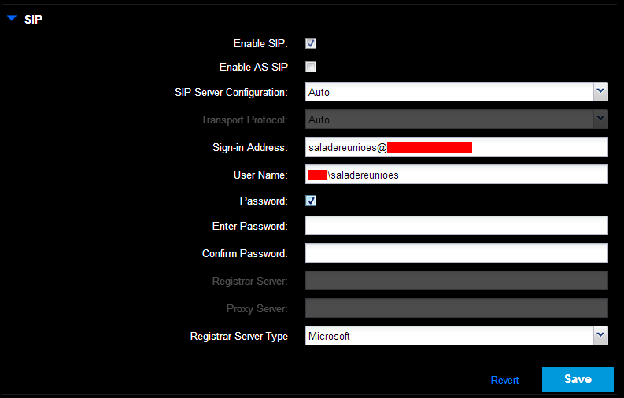The height and width of the screenshot is (398, 624).
Task: Toggle the Enable SIP checkbox
Action: [311, 43]
